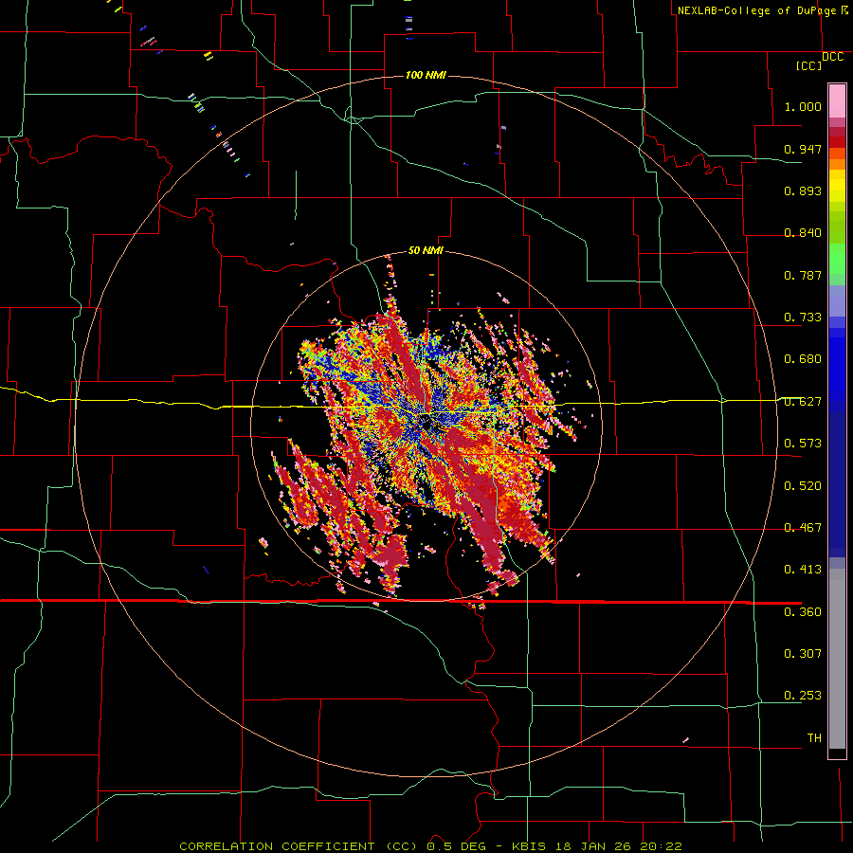Select the 0.947 scale value
Screen dimensions: 853x853
[x=803, y=149]
